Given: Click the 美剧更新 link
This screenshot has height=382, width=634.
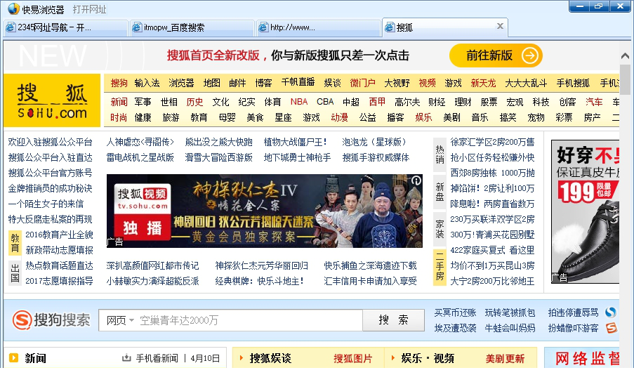Looking at the screenshot, I should click(x=505, y=359).
